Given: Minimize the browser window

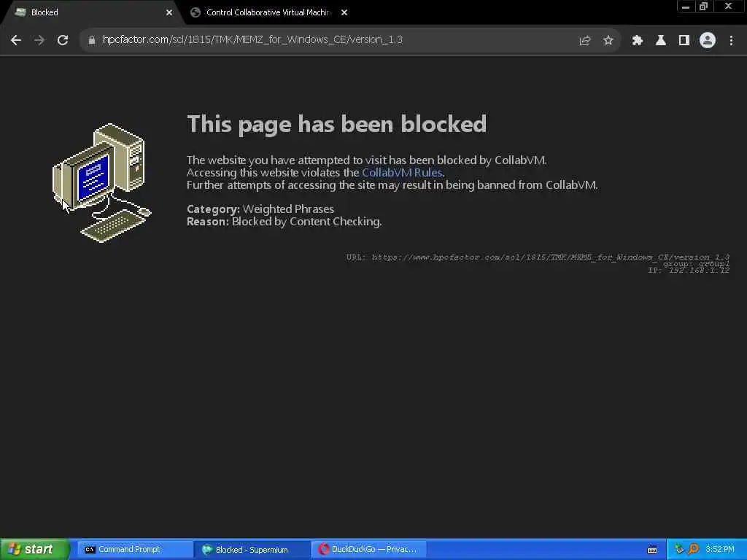Looking at the screenshot, I should coord(686,7).
